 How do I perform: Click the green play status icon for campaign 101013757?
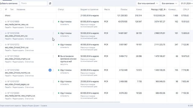(x=59, y=82)
